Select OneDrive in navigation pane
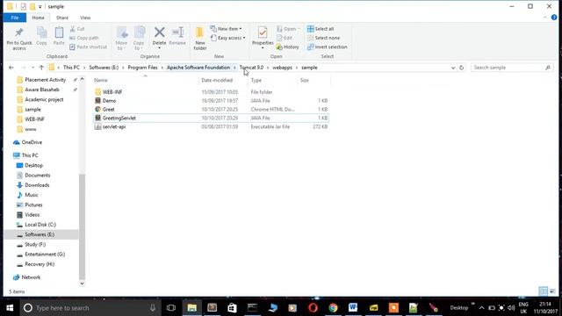The width and height of the screenshot is (562, 316). (x=32, y=142)
